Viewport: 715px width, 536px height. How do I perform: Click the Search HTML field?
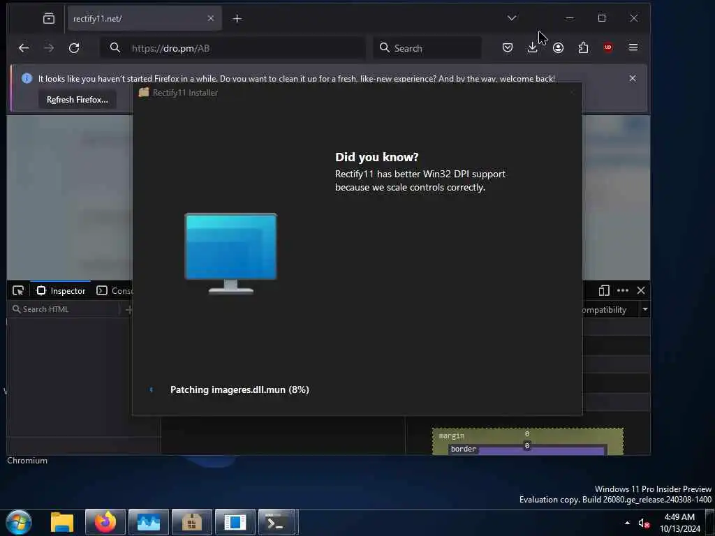pyautogui.click(x=64, y=309)
